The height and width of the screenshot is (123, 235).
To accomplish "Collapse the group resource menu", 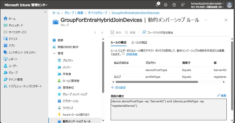I will (x=102, y=33).
